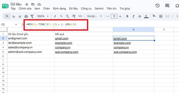Open the Tệp menu
Screen dimensions: 179x93
(13, 8)
